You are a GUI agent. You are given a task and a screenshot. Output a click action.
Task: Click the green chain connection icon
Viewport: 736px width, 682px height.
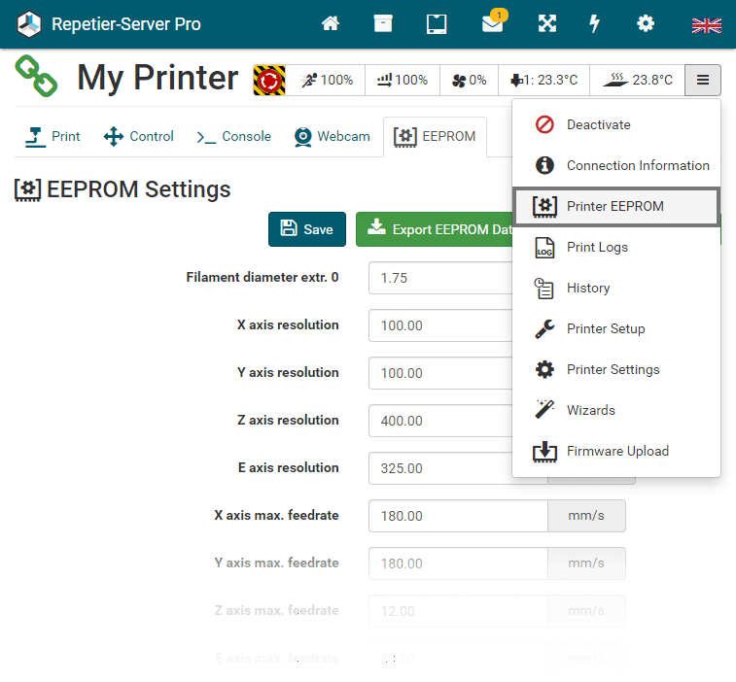(x=36, y=77)
